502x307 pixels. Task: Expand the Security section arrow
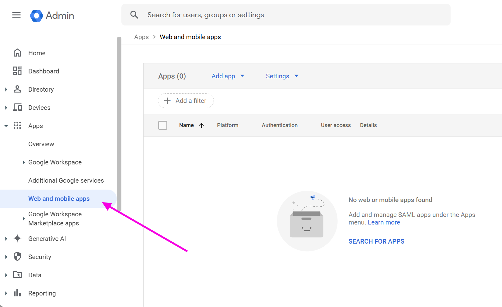point(6,257)
